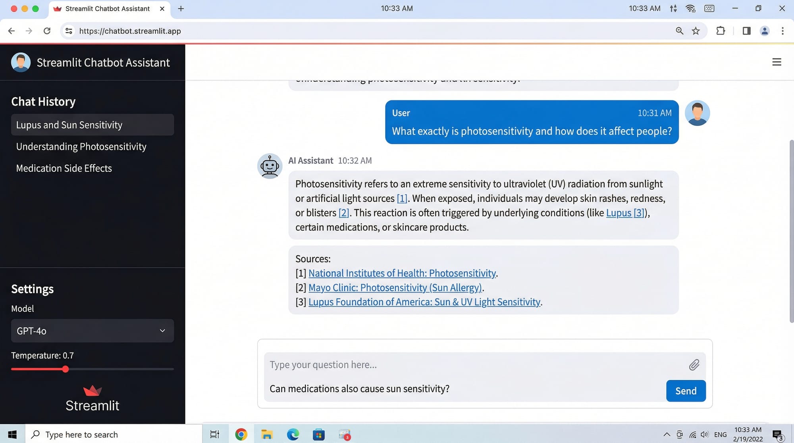The width and height of the screenshot is (794, 443).
Task: Select Understanding Photosensitivity chat
Action: point(81,146)
